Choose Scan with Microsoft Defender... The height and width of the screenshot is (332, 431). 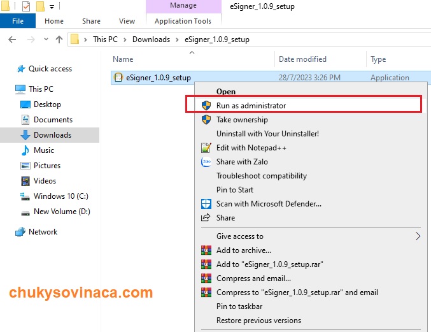(x=311, y=204)
